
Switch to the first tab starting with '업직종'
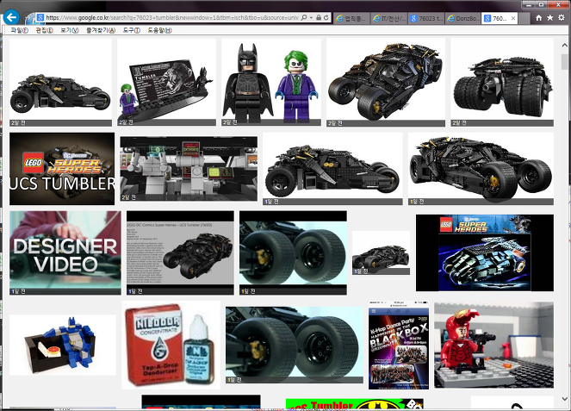351,18
